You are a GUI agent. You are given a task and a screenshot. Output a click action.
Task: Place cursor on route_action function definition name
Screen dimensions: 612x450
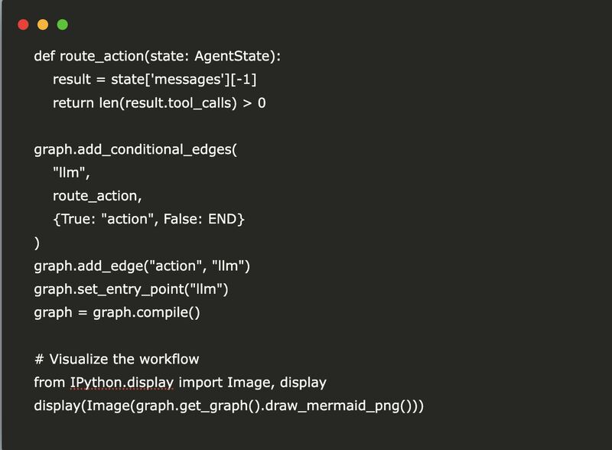coord(103,57)
